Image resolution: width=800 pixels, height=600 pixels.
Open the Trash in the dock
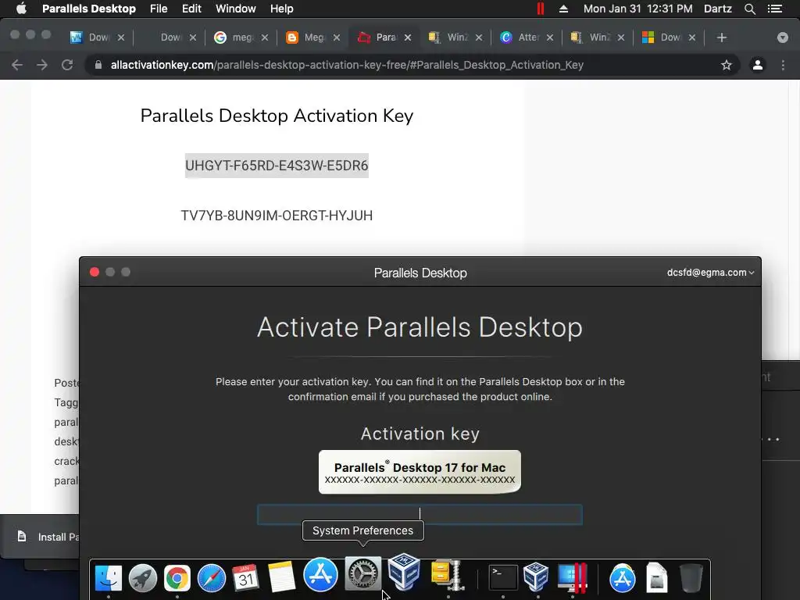coord(691,578)
